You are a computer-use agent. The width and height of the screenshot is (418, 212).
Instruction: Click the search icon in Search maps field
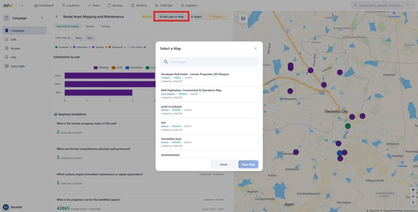[x=166, y=61]
